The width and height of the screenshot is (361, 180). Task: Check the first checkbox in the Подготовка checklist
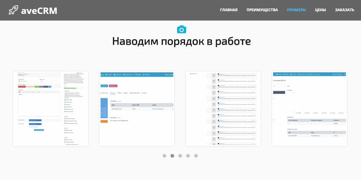click(x=65, y=100)
